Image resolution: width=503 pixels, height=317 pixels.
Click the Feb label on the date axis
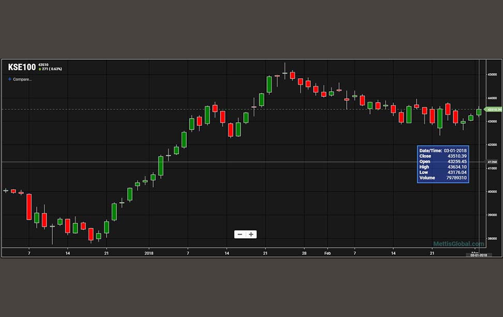click(x=327, y=253)
